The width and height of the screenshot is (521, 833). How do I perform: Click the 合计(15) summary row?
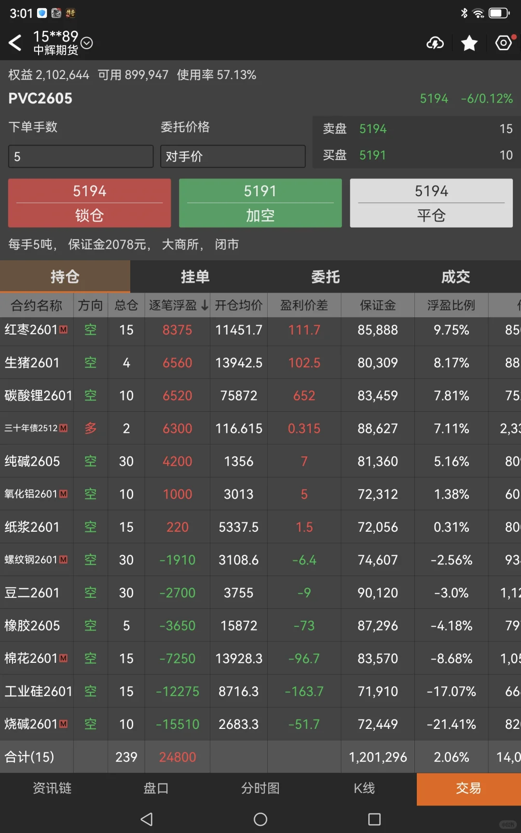(260, 757)
